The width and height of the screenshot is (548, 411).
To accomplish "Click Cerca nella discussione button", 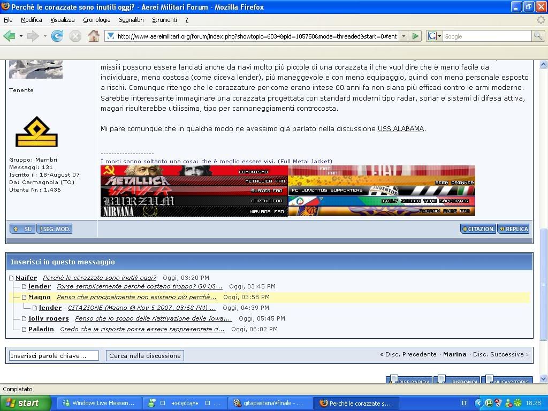I will click(145, 356).
